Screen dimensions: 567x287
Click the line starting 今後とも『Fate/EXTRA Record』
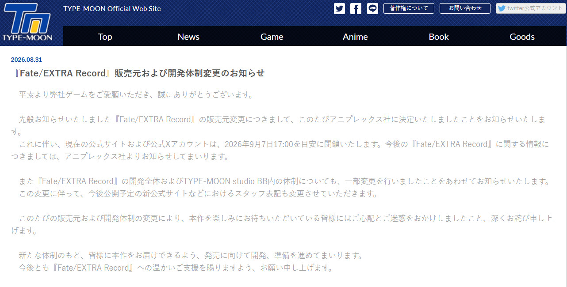tap(176, 268)
